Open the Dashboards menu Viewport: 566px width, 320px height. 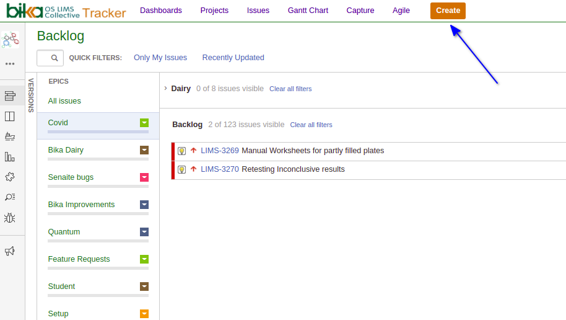pyautogui.click(x=161, y=11)
